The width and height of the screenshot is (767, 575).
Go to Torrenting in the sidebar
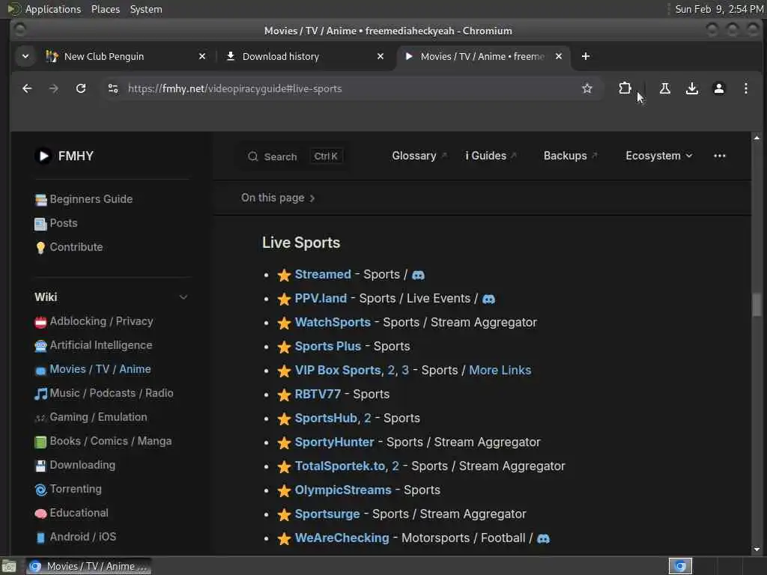click(76, 489)
